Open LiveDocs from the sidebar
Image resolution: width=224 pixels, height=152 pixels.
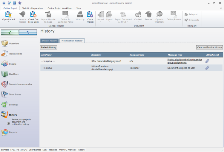pyautogui.click(x=14, y=74)
